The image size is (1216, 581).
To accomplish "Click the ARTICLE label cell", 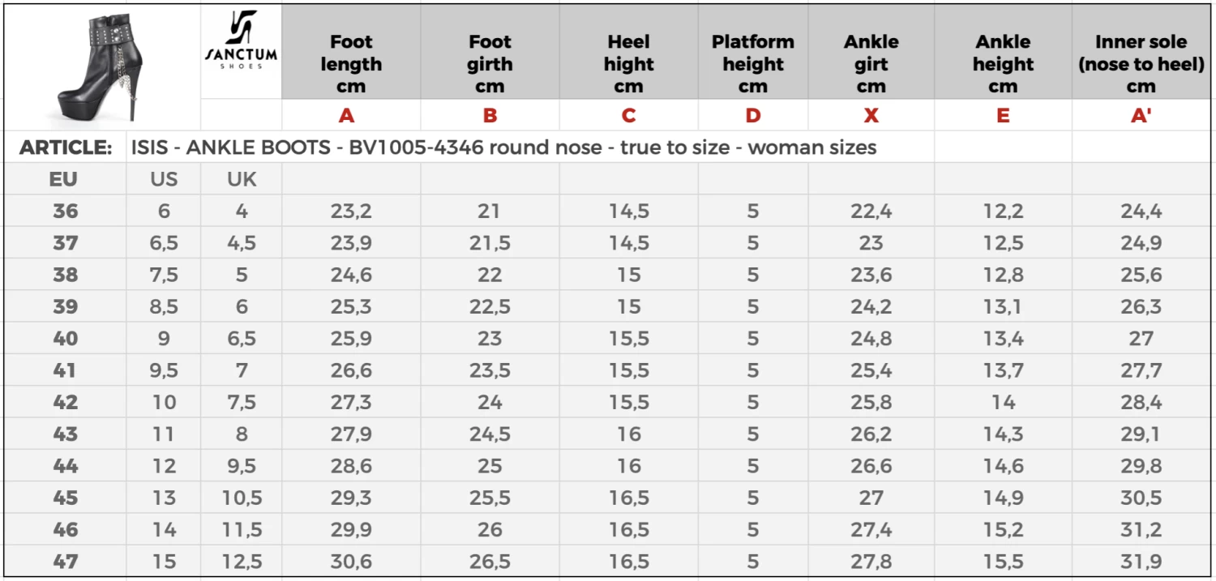I will tap(66, 147).
